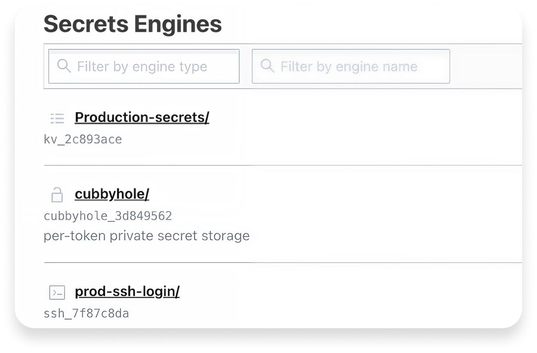The width and height of the screenshot is (537, 353).
Task: Click the magnifier icon in the engine name filter
Action: (268, 66)
